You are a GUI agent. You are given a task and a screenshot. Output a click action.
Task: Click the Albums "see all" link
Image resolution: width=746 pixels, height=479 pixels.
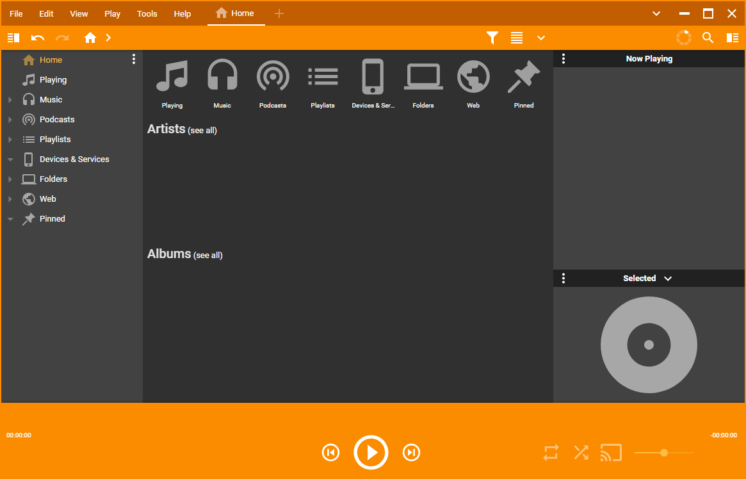[x=208, y=256]
